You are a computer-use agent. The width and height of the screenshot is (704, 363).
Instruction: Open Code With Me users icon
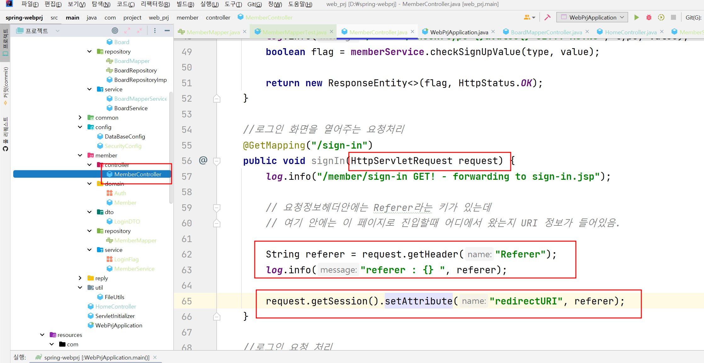coord(529,17)
